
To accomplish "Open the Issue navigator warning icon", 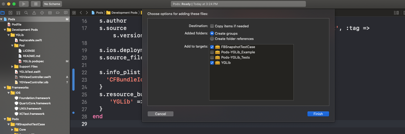I will click(34, 13).
